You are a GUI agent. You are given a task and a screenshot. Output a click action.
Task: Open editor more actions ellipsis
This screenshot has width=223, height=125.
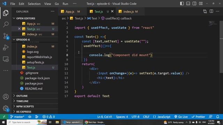217,11
